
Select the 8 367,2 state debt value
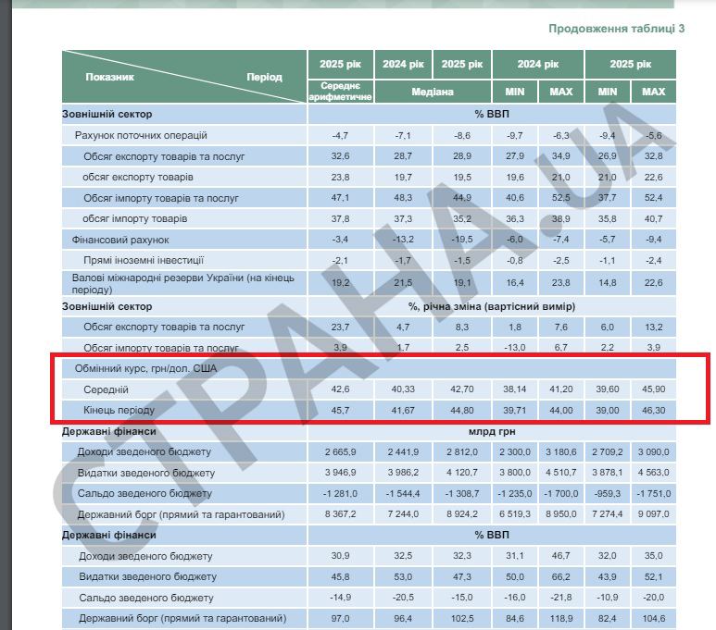click(x=340, y=514)
